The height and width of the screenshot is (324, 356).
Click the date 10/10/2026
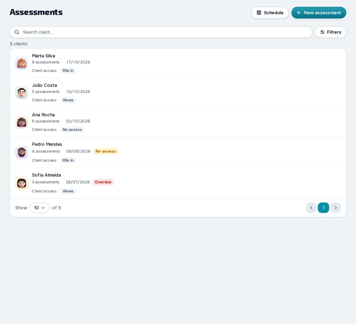click(x=78, y=92)
